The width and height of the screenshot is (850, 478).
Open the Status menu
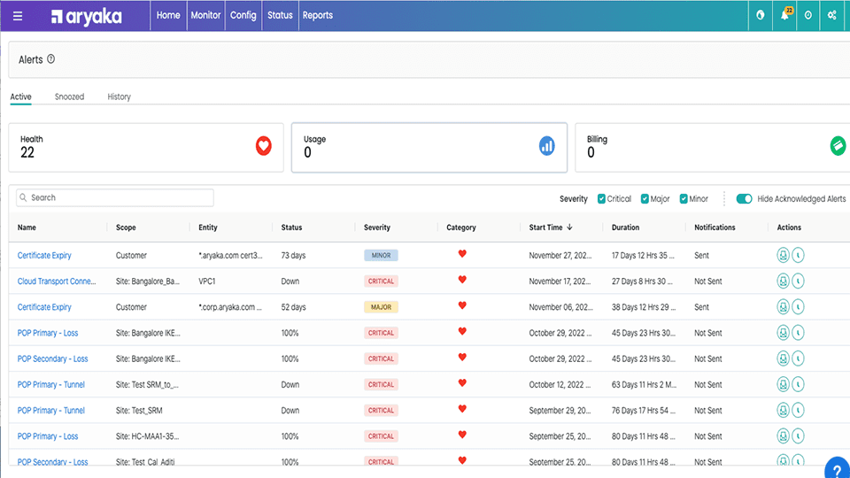pos(280,15)
